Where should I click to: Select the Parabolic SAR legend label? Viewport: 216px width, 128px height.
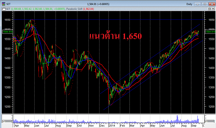(74, 9)
